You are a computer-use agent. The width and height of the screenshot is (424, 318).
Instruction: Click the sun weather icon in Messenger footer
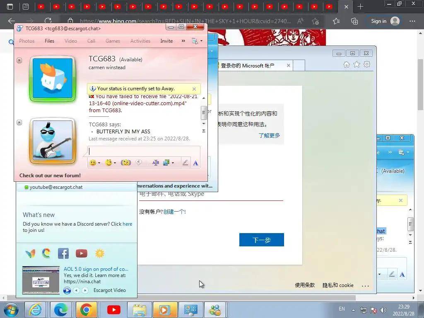tap(99, 253)
